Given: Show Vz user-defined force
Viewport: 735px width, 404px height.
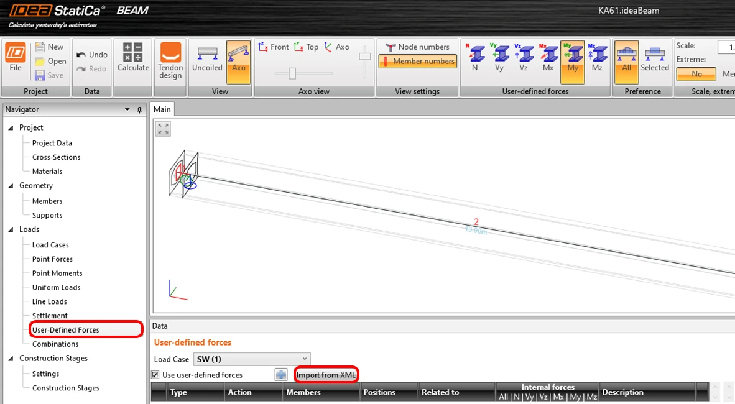Looking at the screenshot, I should [x=524, y=58].
